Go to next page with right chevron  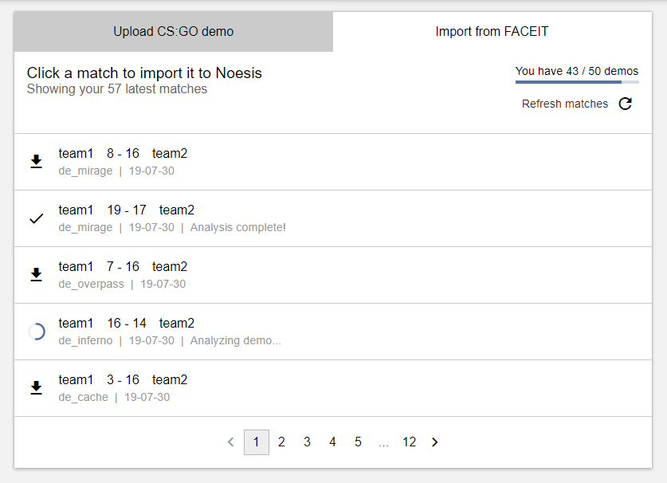tap(434, 442)
